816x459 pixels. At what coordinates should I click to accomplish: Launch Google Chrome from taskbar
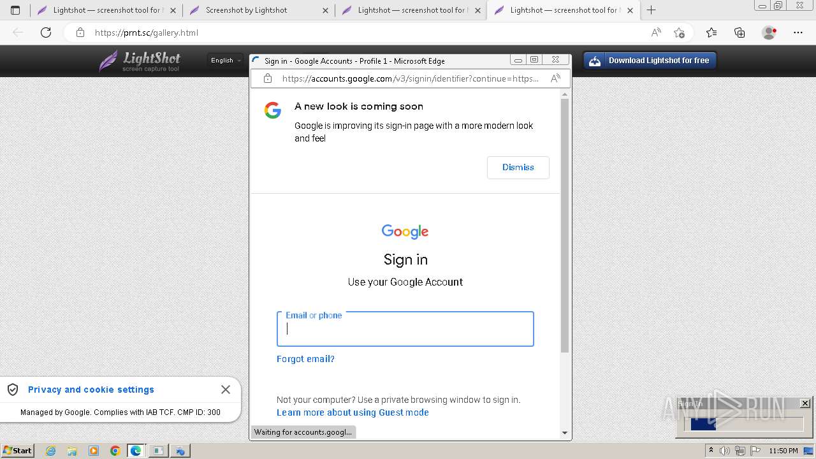coord(115,451)
